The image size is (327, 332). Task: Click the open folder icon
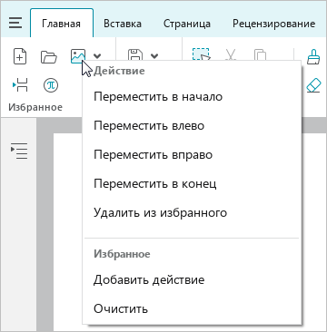[49, 56]
